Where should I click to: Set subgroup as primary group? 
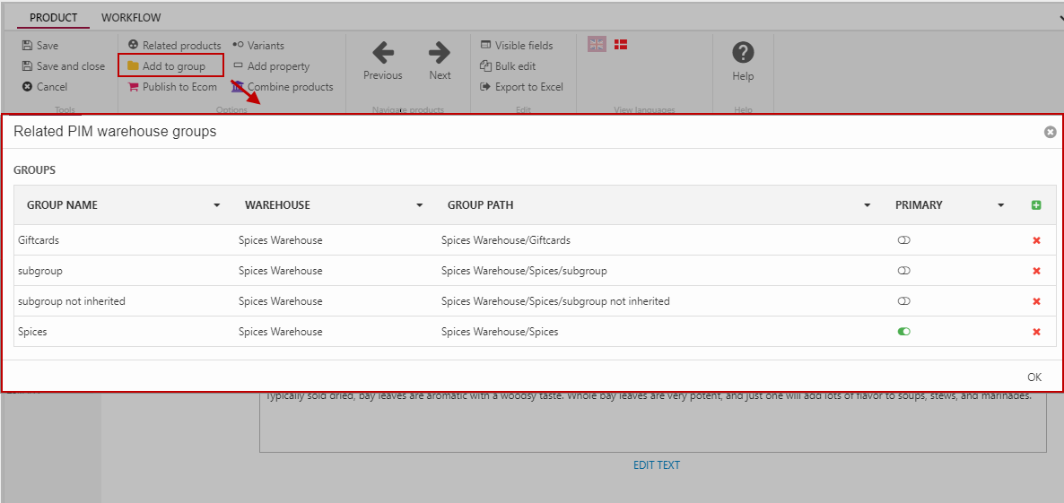click(x=903, y=271)
